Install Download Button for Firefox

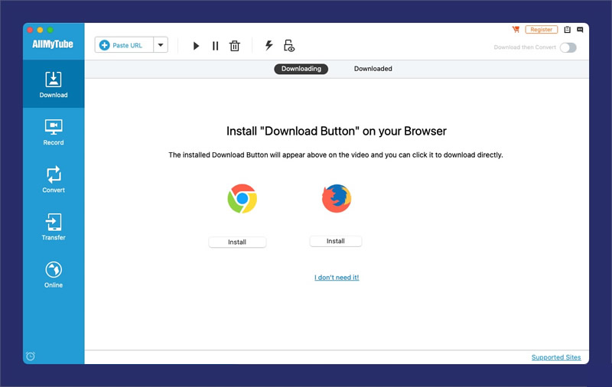(336, 241)
